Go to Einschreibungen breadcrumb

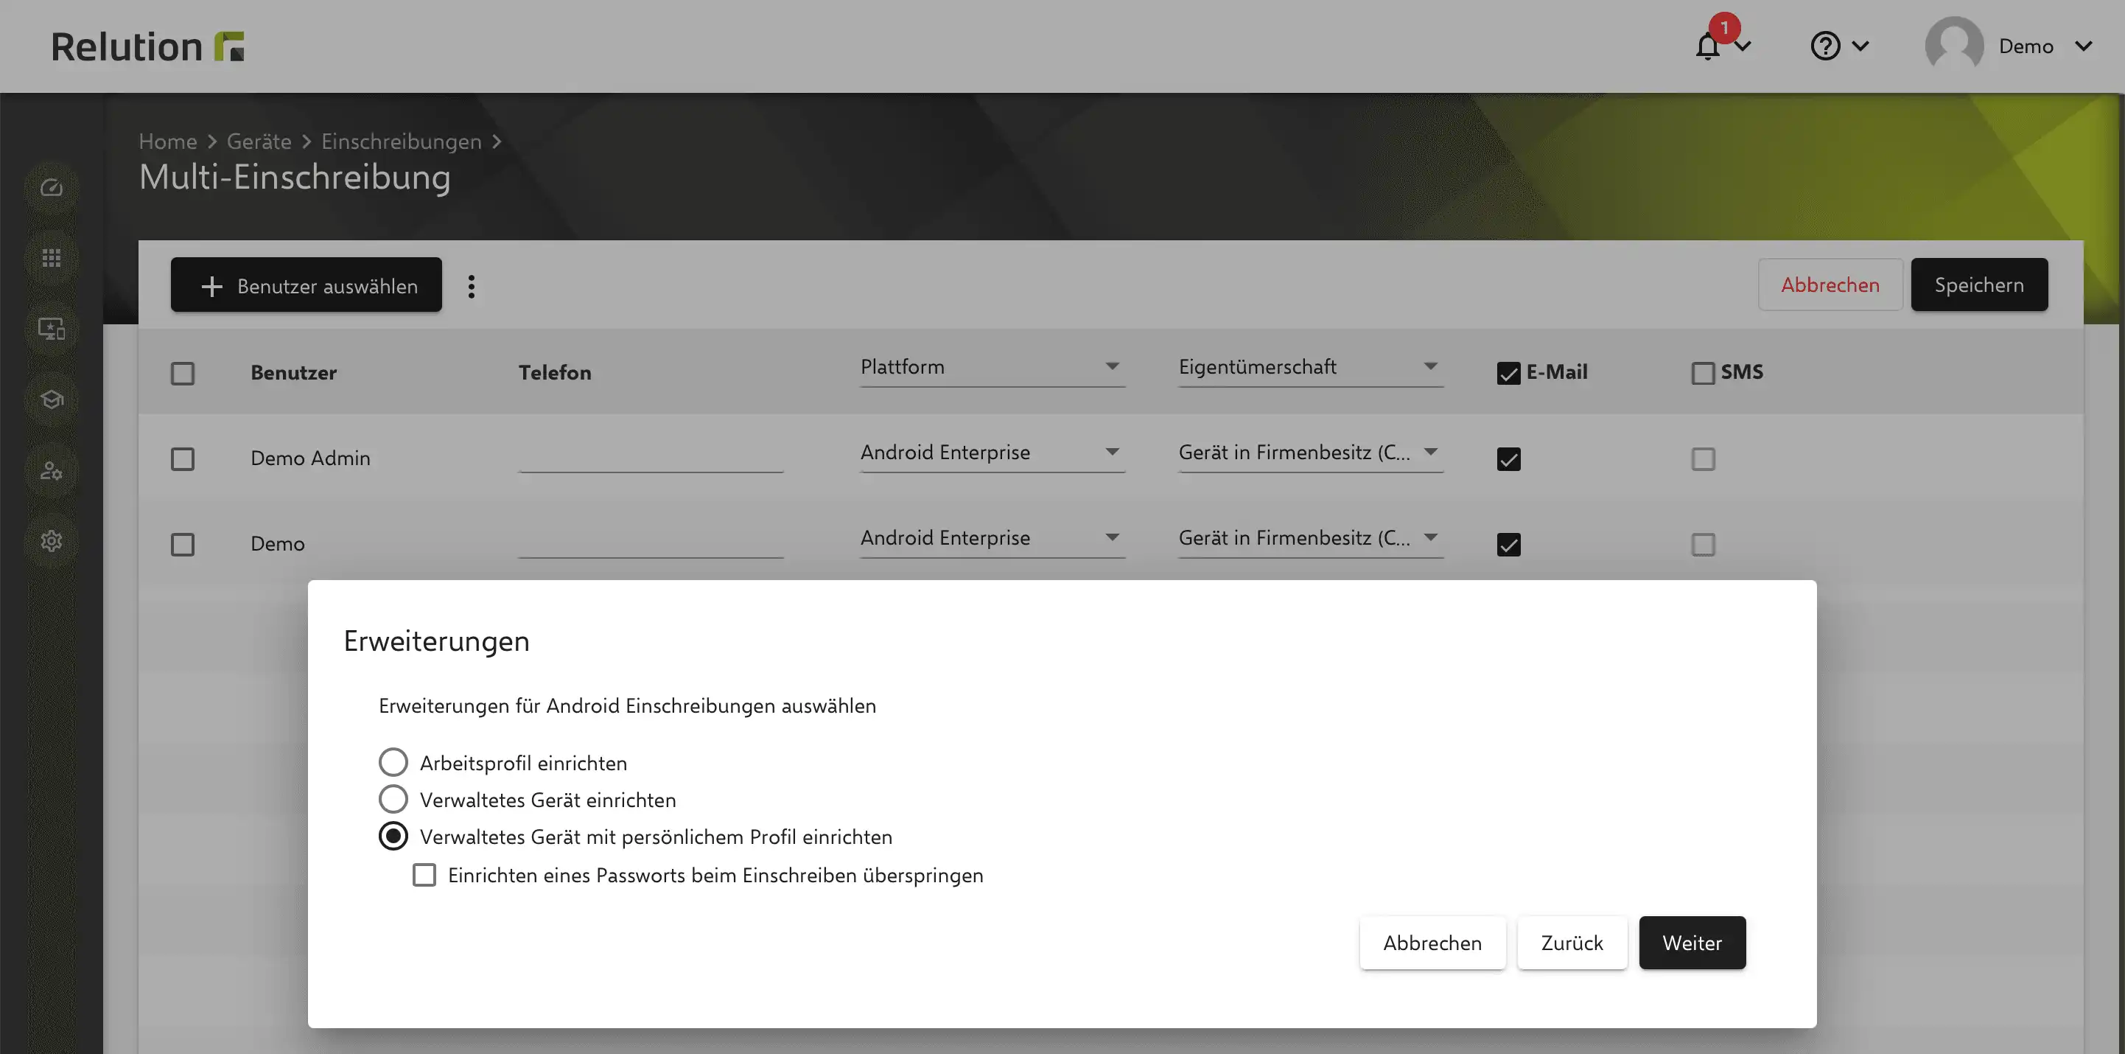[401, 141]
